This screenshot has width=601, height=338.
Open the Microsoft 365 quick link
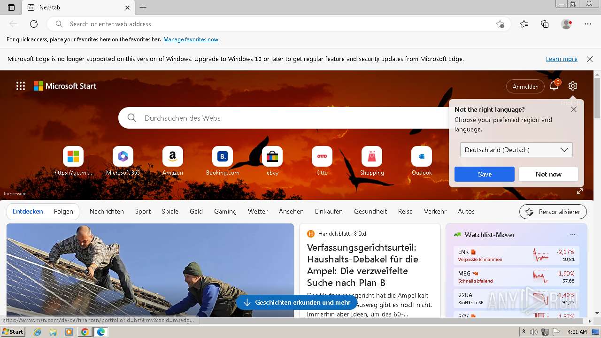pos(123,161)
